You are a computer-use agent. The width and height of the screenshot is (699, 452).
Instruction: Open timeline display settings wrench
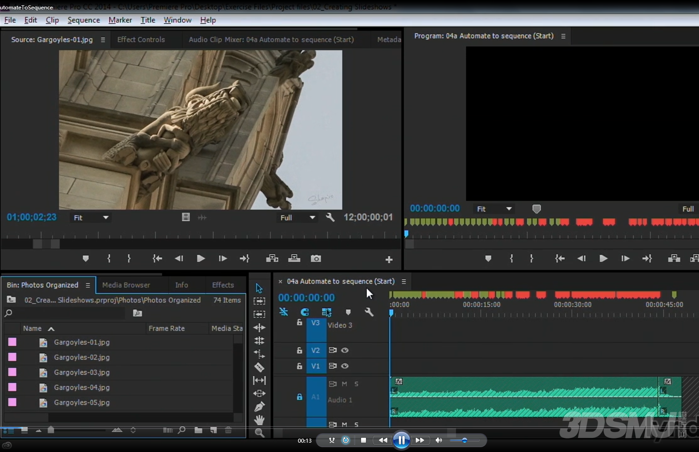(369, 312)
